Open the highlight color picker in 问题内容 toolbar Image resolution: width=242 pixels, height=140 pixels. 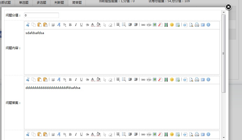click(x=99, y=25)
